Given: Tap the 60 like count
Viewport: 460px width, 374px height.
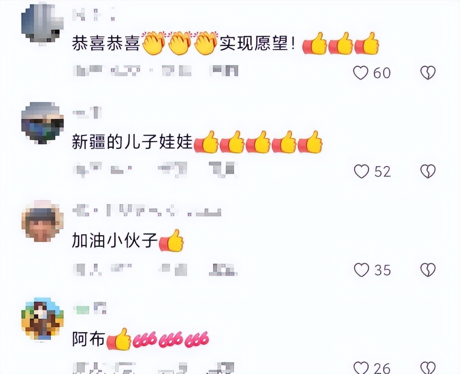Looking at the screenshot, I should tap(382, 73).
